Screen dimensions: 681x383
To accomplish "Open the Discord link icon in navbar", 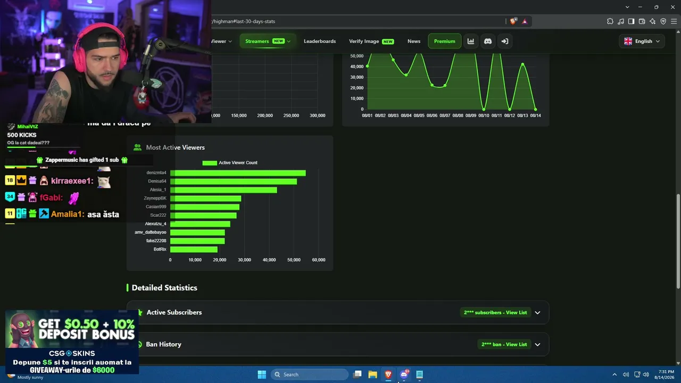I will (488, 41).
